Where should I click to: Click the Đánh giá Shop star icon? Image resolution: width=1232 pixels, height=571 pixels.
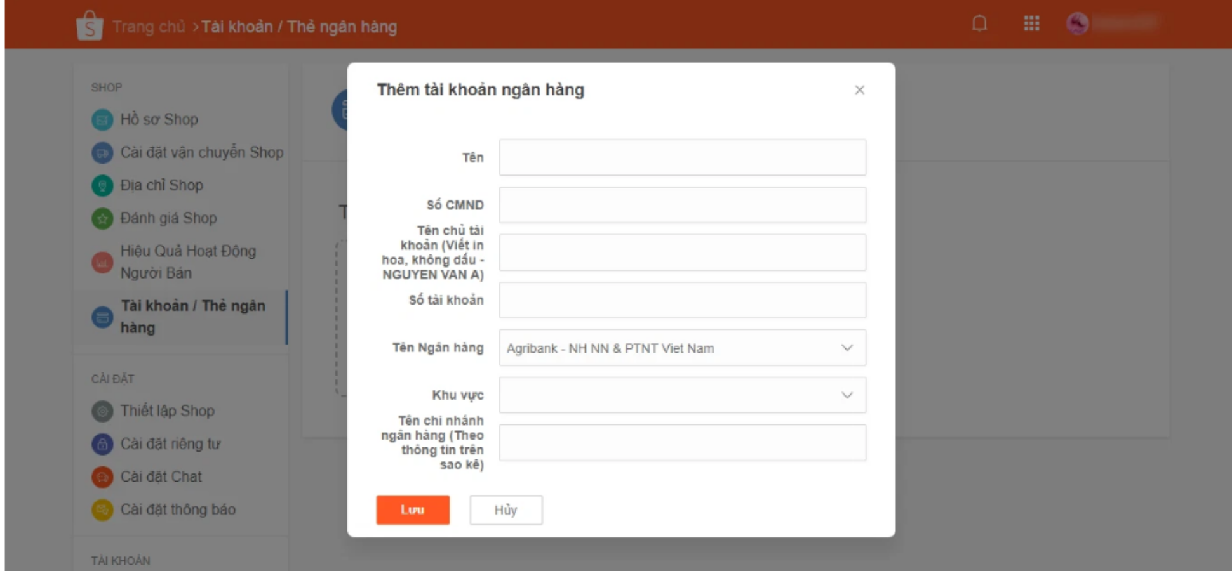tap(102, 219)
